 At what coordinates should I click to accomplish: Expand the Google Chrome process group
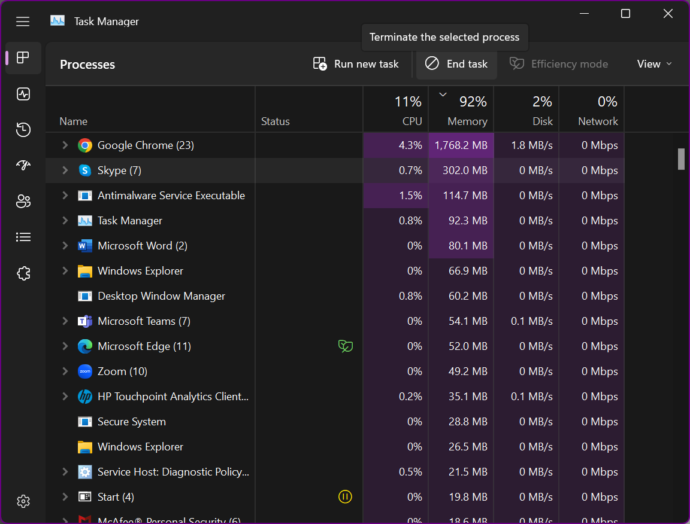click(x=65, y=145)
